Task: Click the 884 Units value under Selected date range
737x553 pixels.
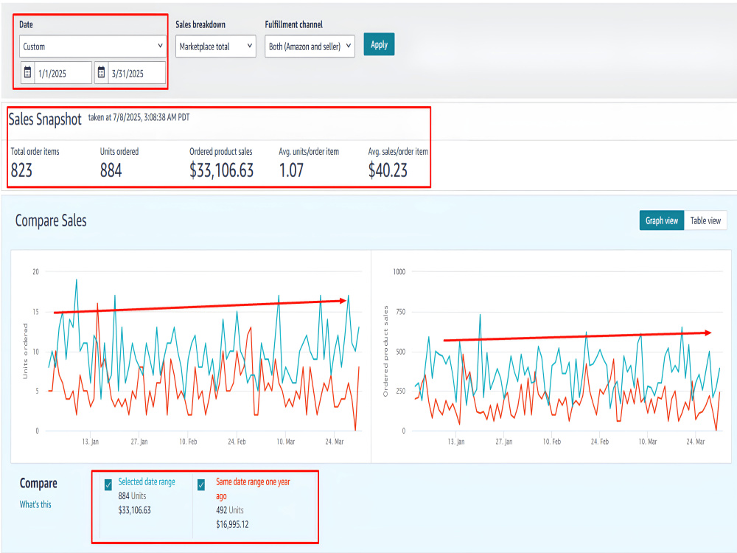Action: (x=132, y=495)
